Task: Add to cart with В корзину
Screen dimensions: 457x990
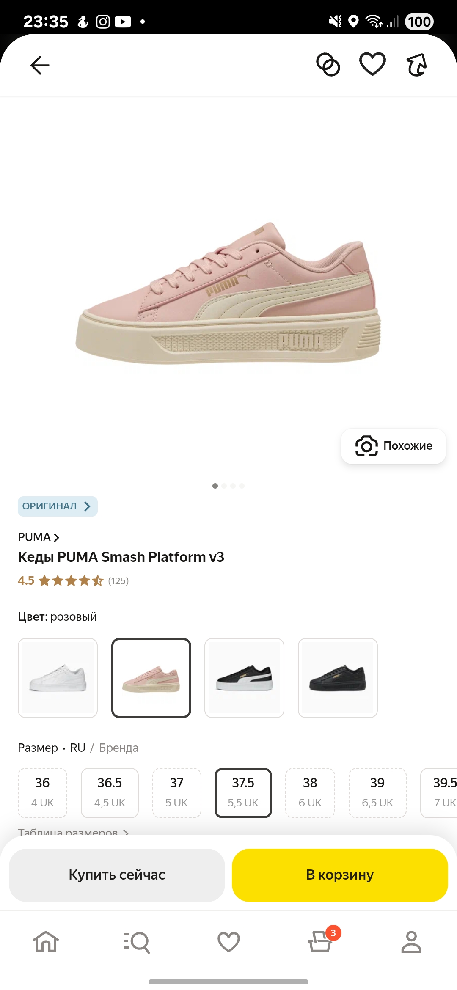Action: click(340, 875)
